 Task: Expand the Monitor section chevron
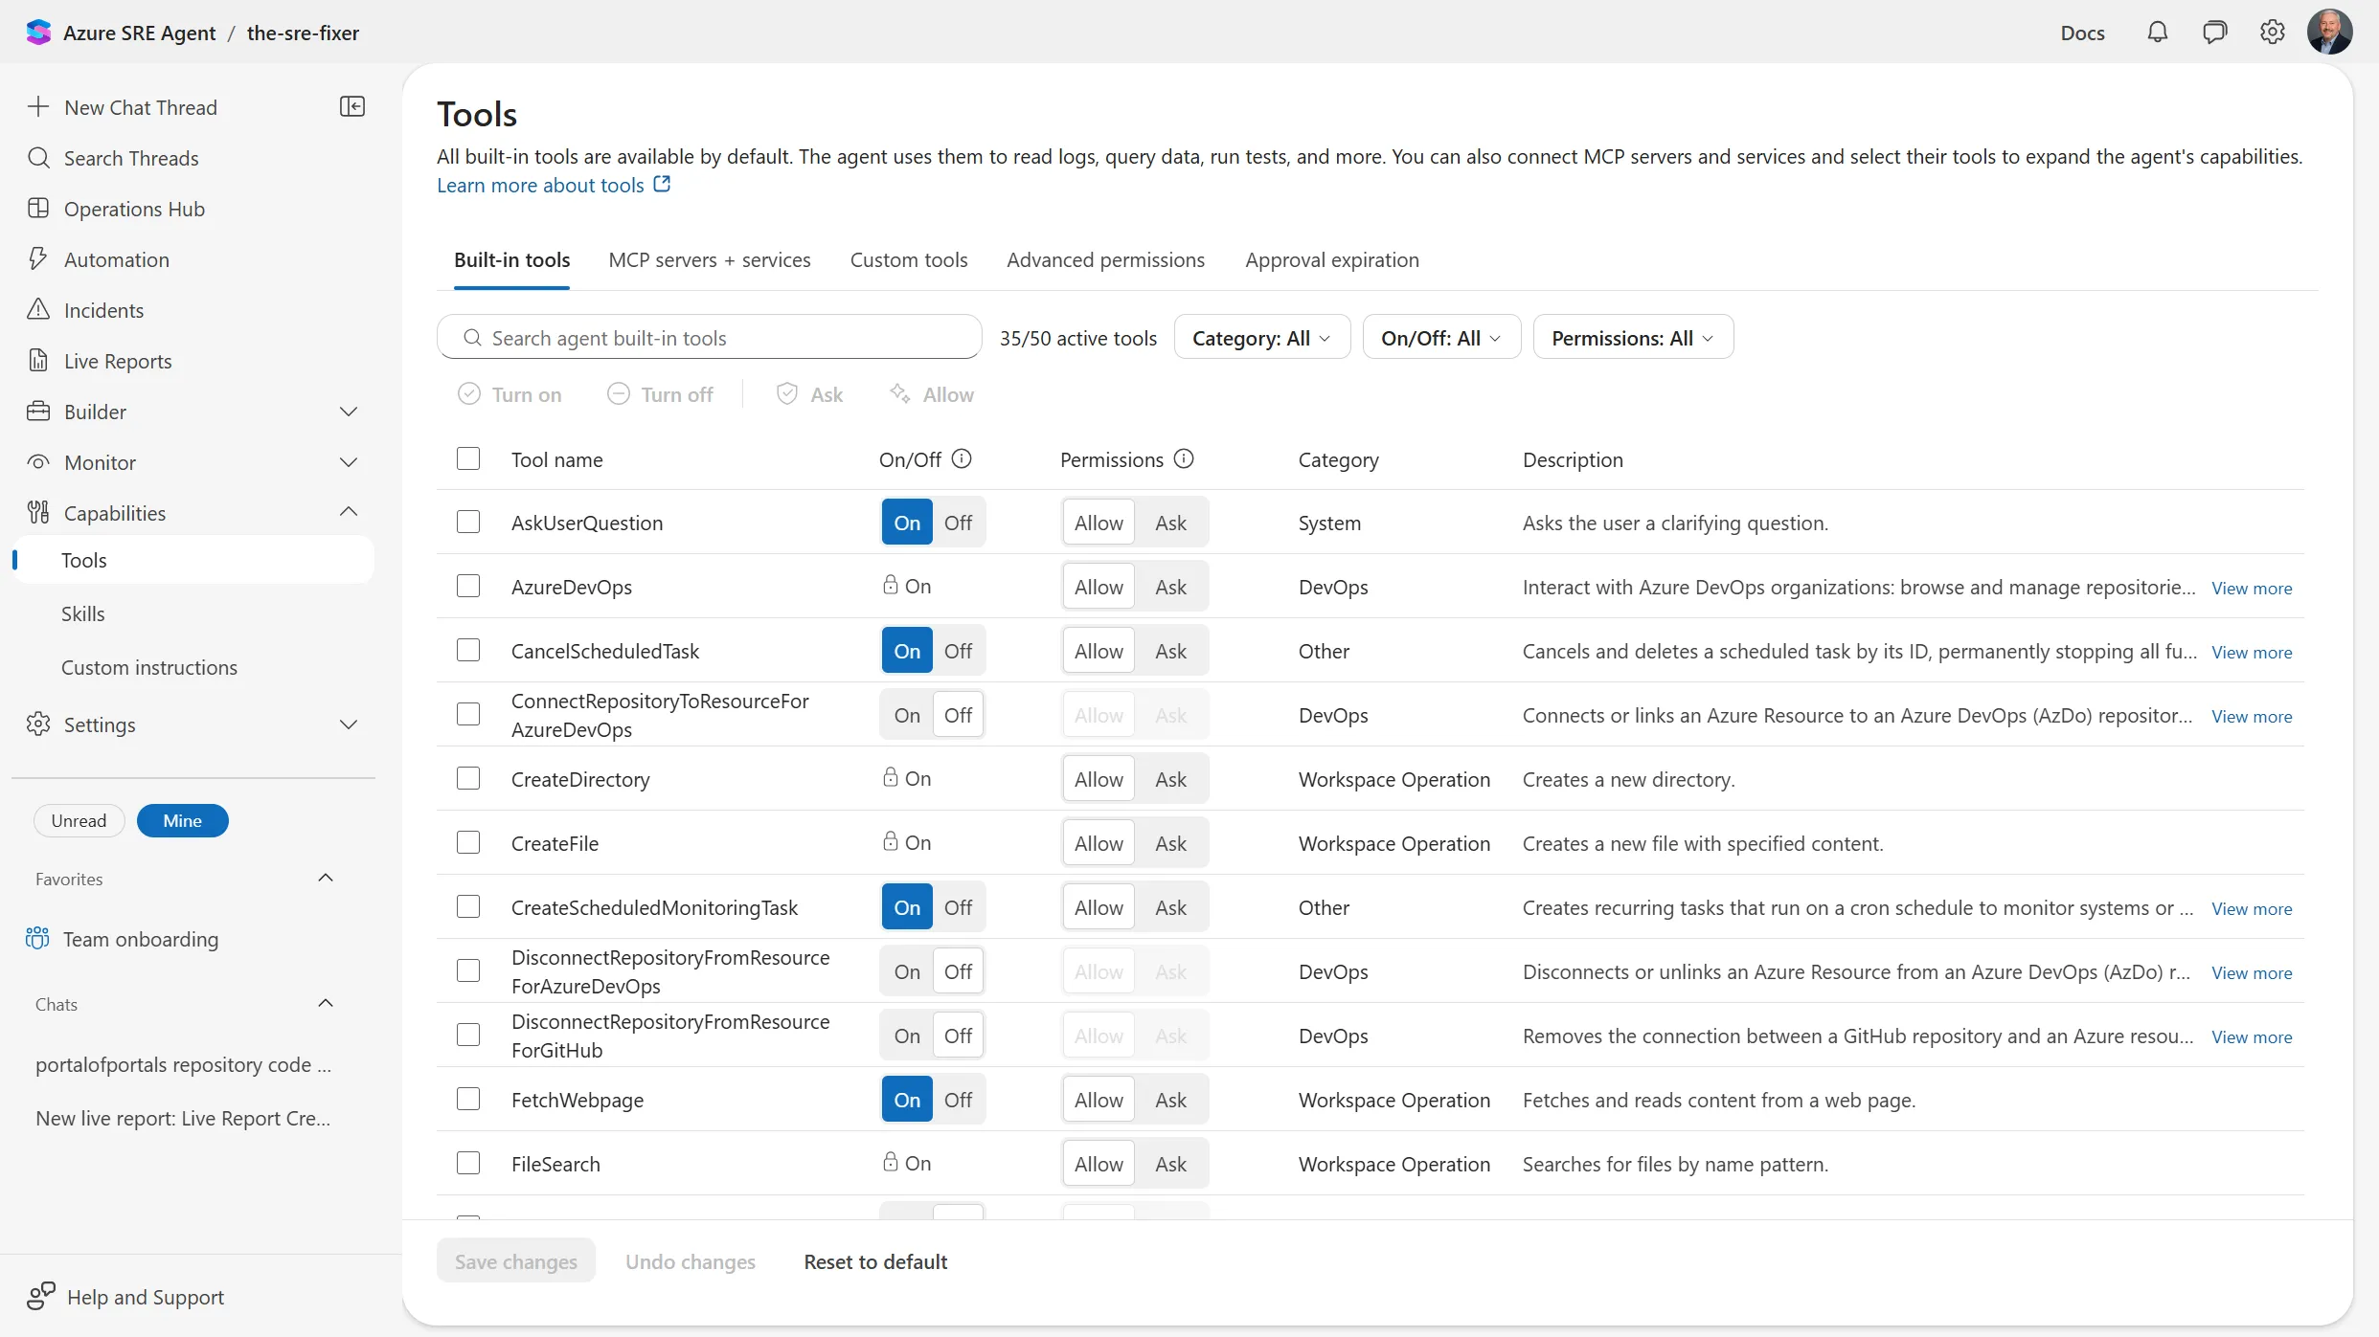(349, 461)
